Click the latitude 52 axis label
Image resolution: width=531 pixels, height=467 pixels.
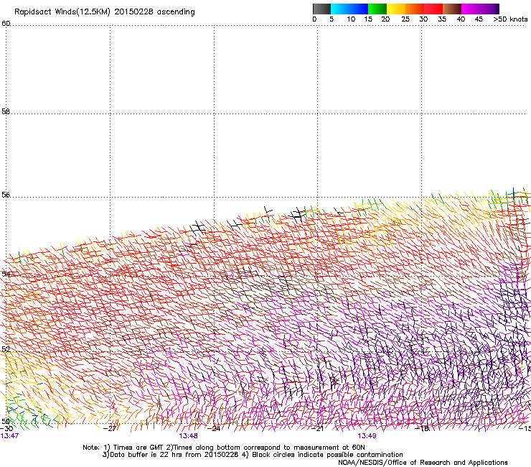[6, 349]
